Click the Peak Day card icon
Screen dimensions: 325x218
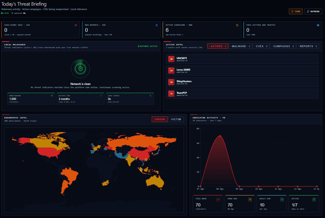tap(250, 200)
